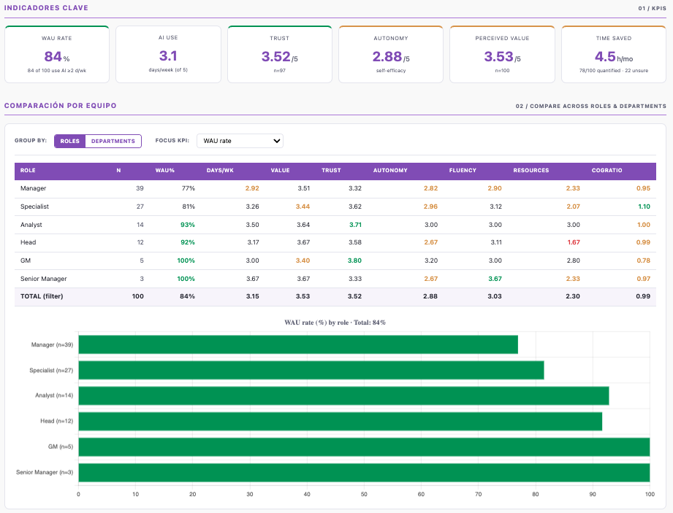
Task: Click Manager days/wk value 2.92
Action: pos(252,188)
